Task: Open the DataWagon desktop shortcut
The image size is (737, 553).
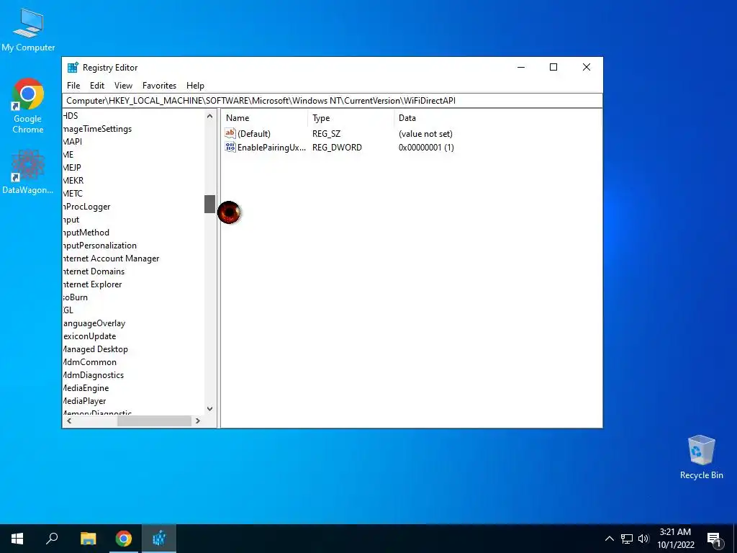Action: click(28, 171)
